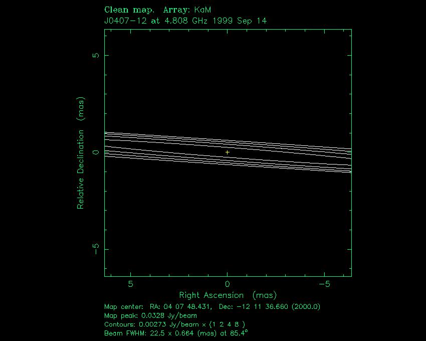Click the y-axis tick label '5'
Screen dimensions: 426x341
tap(96, 55)
